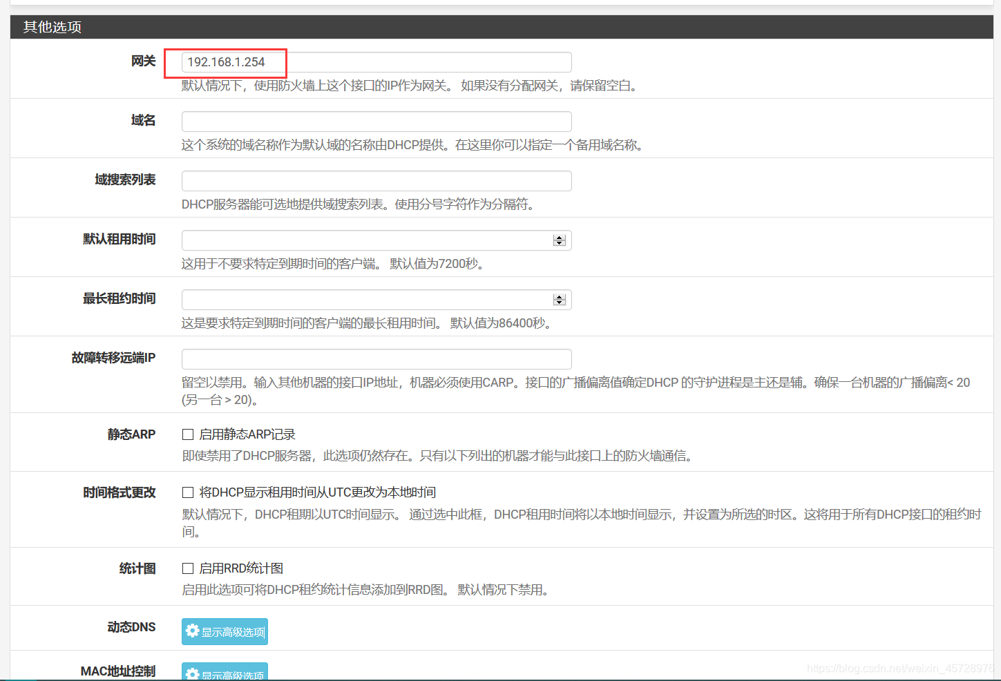Click the 故障转移远端IP field

[376, 359]
